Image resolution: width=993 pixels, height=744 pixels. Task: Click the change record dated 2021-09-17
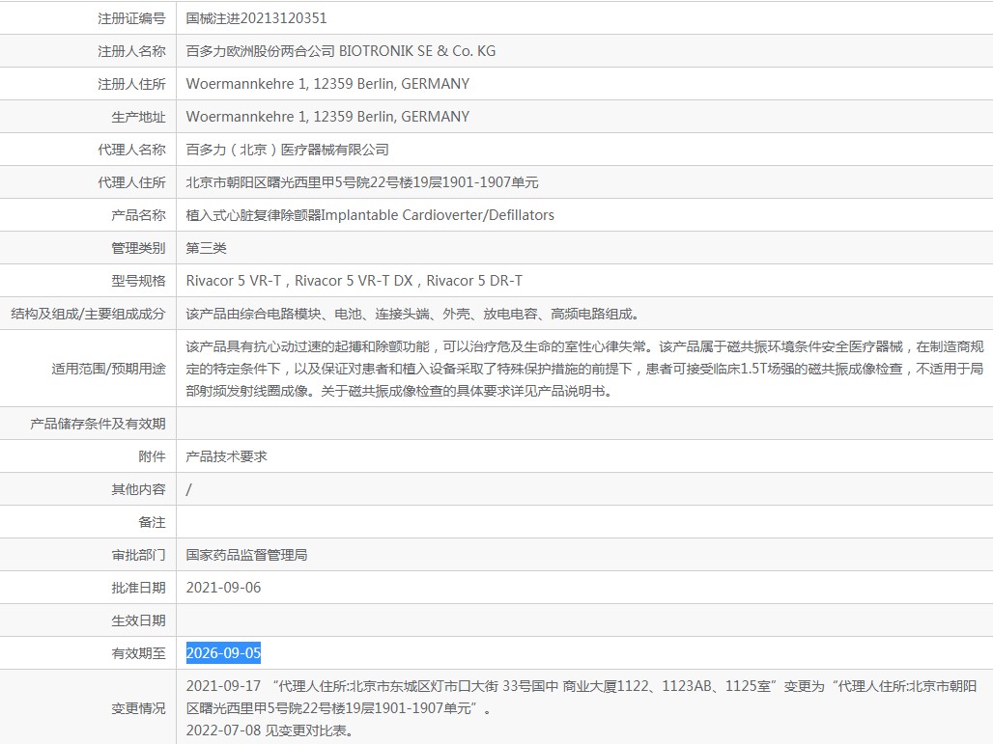582,697
